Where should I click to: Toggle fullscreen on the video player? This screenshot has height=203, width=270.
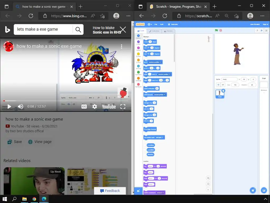[x=123, y=107]
